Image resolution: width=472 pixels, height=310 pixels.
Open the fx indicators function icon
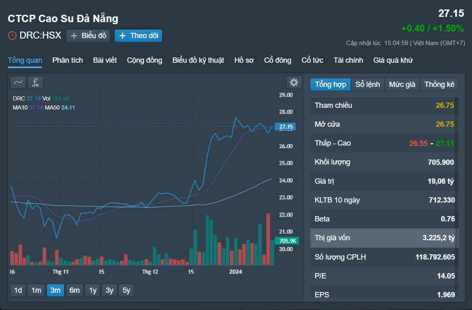(x=35, y=82)
